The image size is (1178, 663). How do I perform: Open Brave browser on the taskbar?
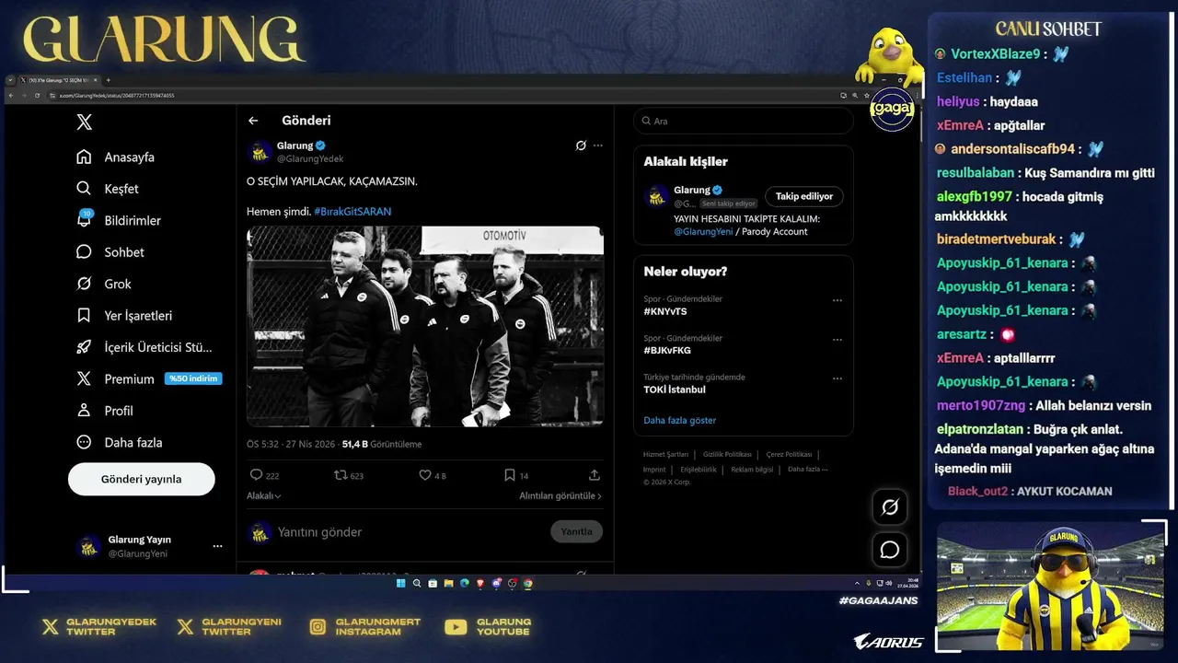(x=479, y=583)
